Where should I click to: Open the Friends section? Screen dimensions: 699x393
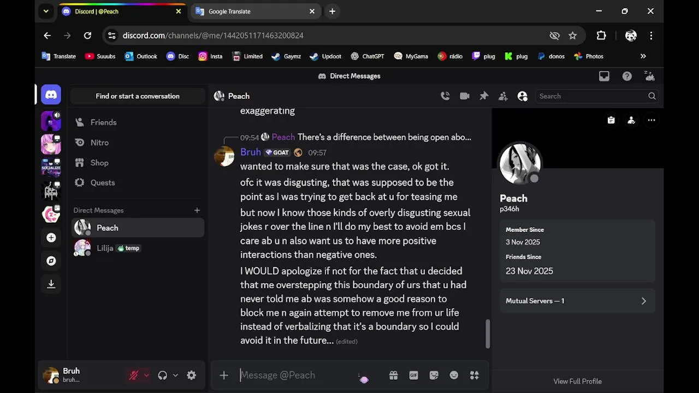(x=103, y=122)
